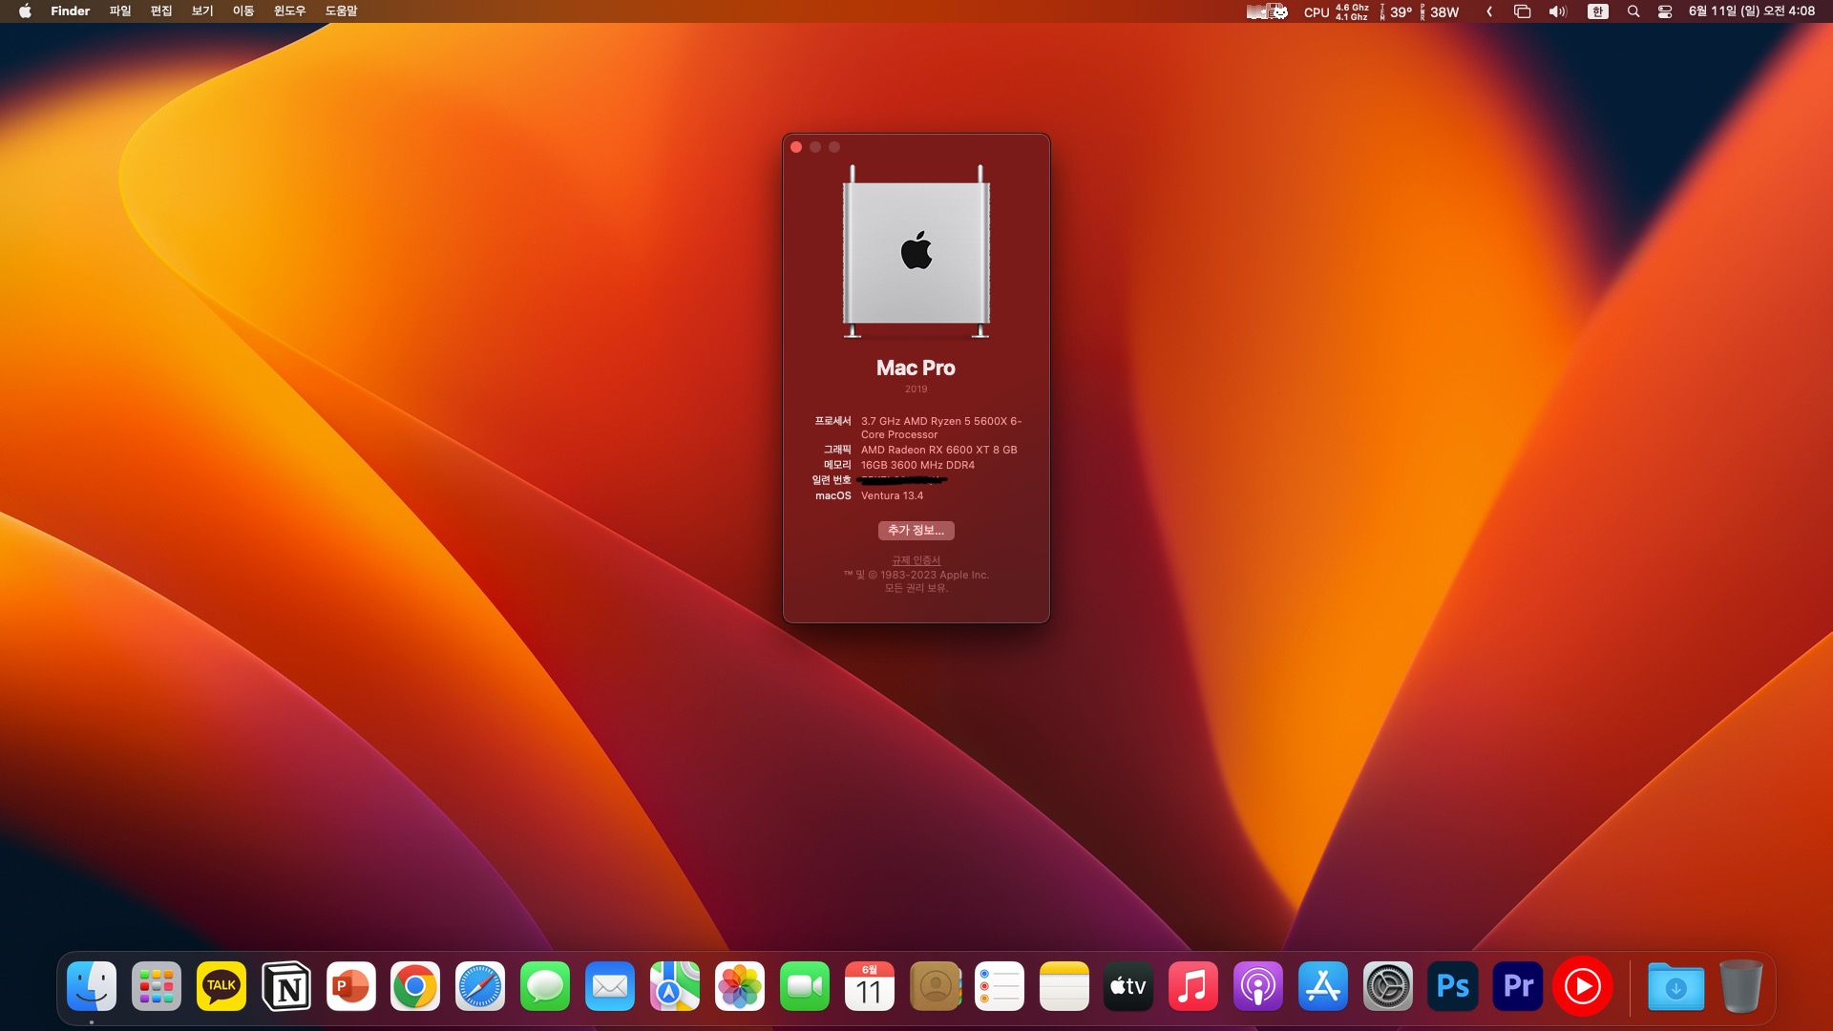Select the AMD Ryzen 5 5600X processor text
1833x1031 pixels.
[941, 428]
